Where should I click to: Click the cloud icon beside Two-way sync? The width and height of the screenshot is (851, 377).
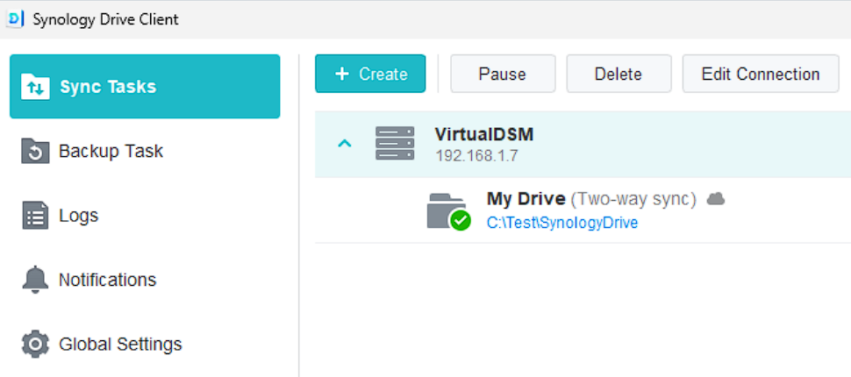[715, 200]
